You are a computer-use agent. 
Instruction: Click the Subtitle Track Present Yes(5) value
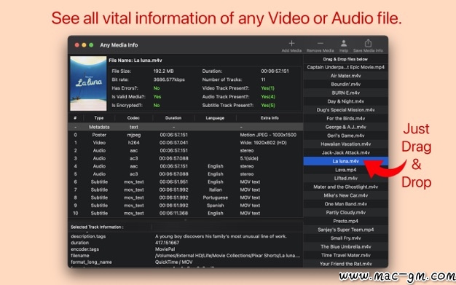coord(268,106)
